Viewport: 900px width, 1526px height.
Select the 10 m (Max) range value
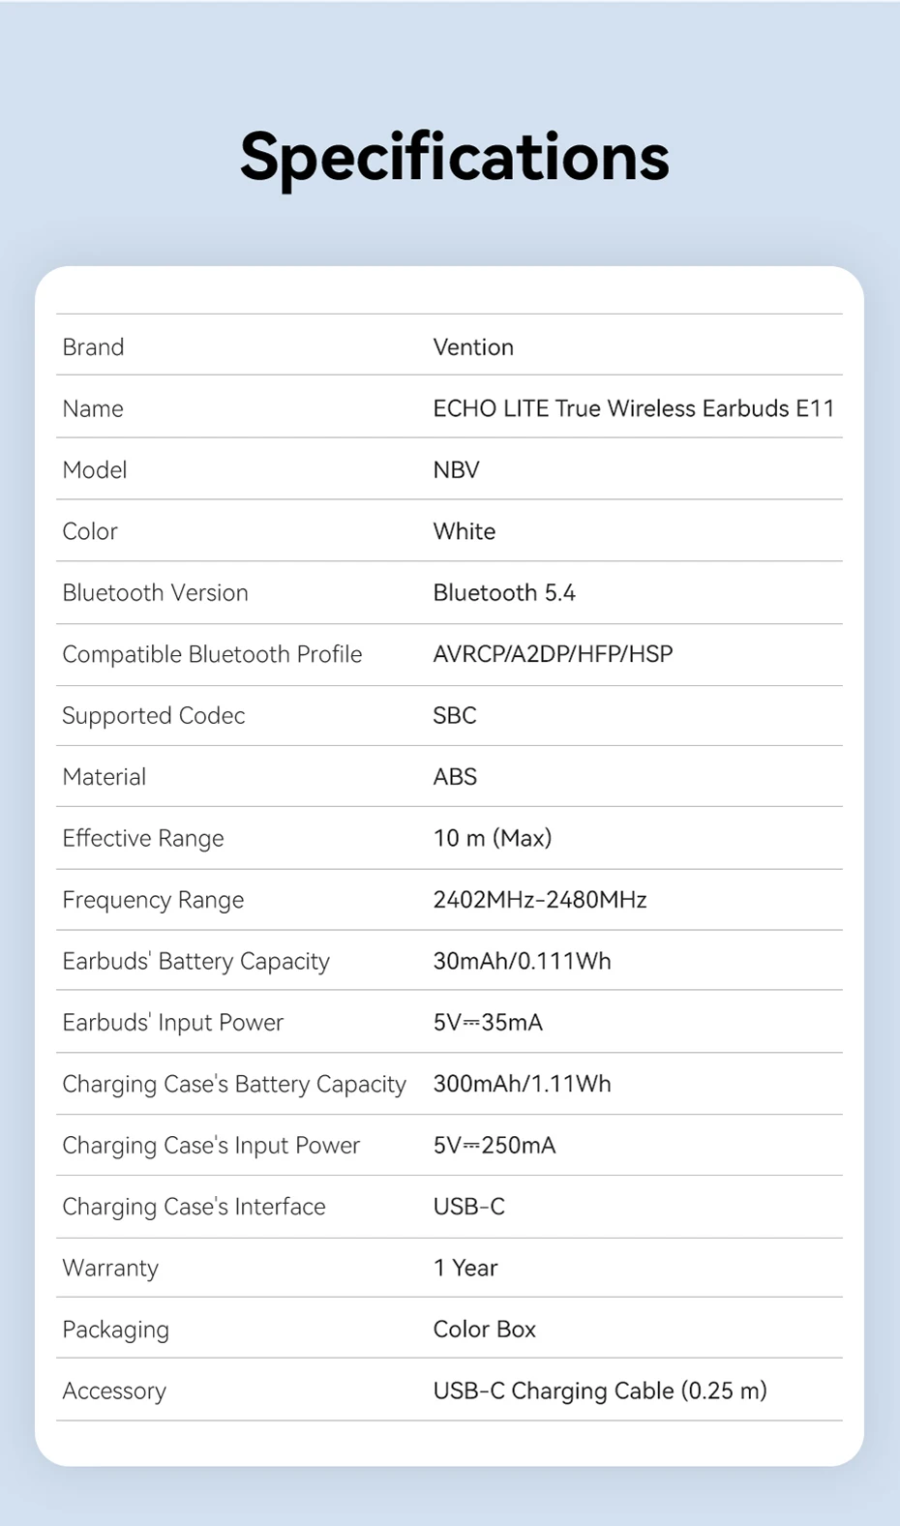coord(492,838)
